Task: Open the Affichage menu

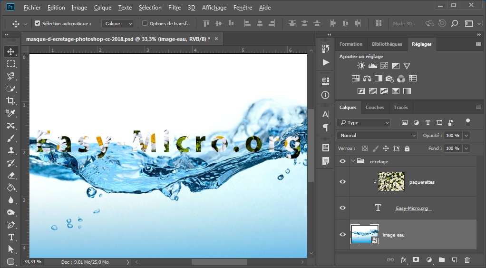Action: tap(214, 8)
